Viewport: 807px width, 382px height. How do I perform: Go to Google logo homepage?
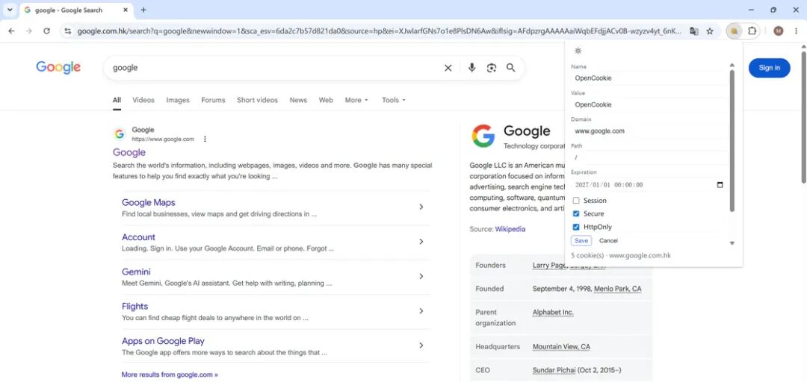tap(58, 67)
